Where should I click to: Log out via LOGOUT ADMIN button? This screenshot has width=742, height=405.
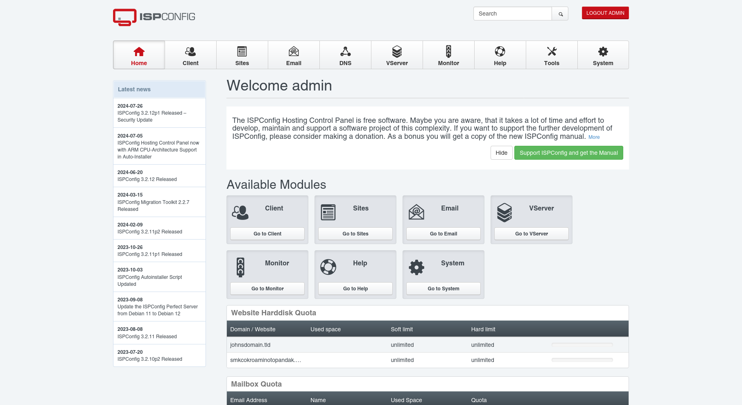click(x=605, y=13)
